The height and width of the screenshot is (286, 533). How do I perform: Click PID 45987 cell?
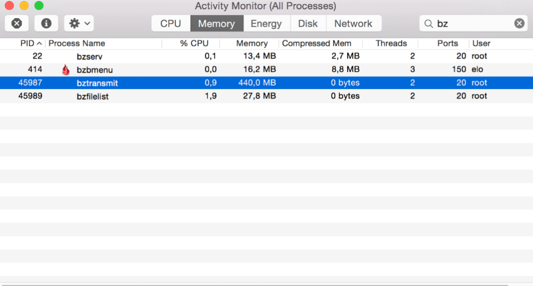(30, 83)
